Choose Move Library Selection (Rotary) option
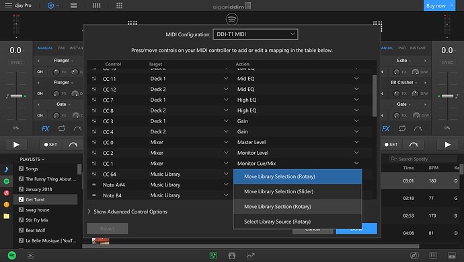Viewport: 464px width, 262px height. point(297,176)
